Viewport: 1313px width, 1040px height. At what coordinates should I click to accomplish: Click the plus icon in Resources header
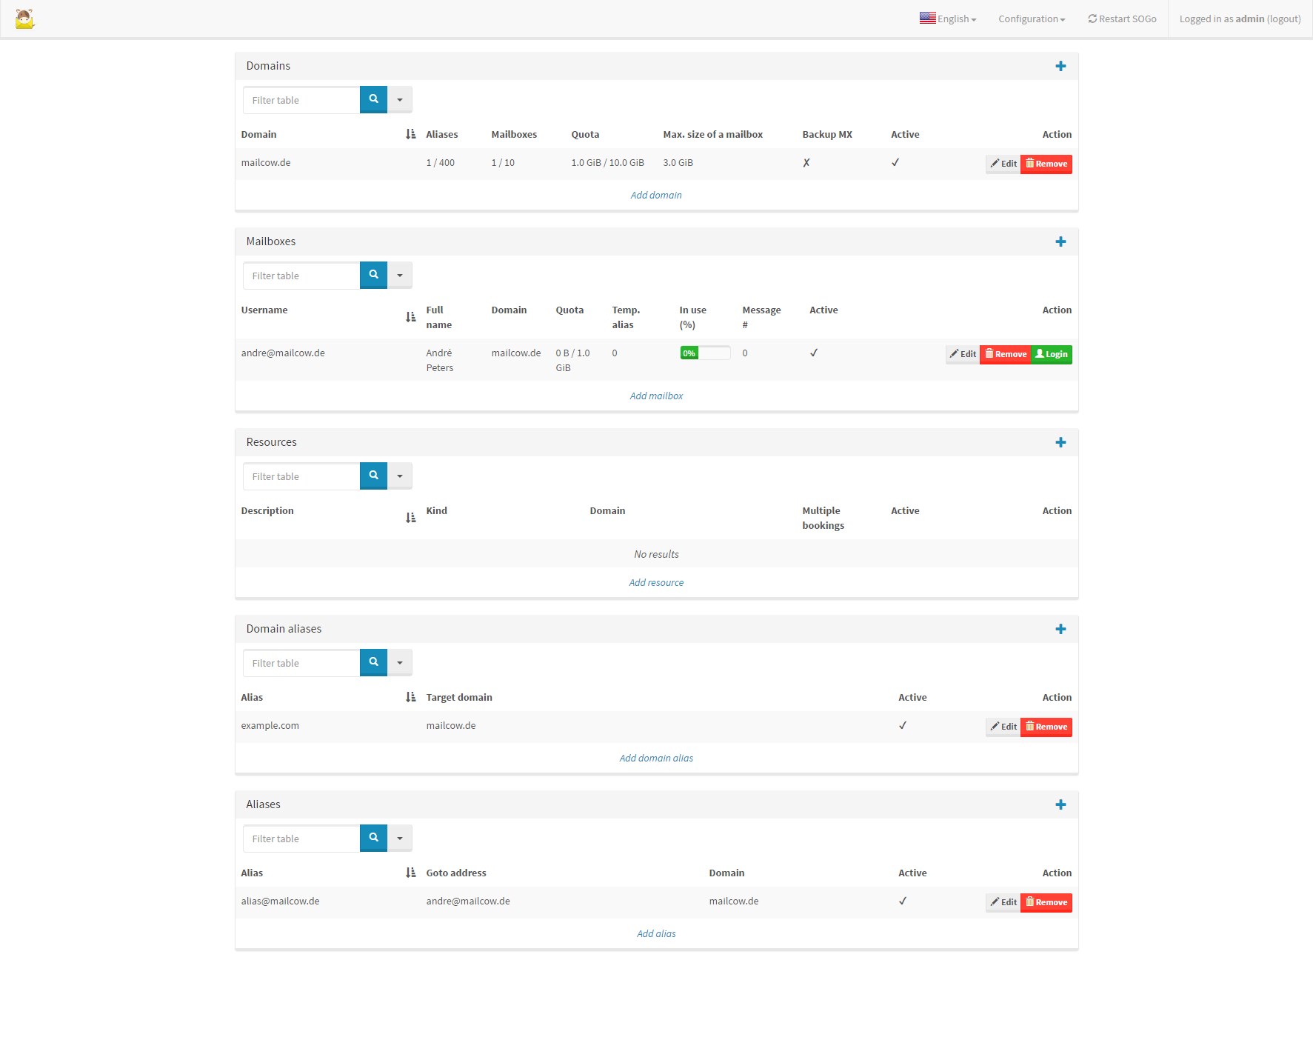[x=1060, y=443]
